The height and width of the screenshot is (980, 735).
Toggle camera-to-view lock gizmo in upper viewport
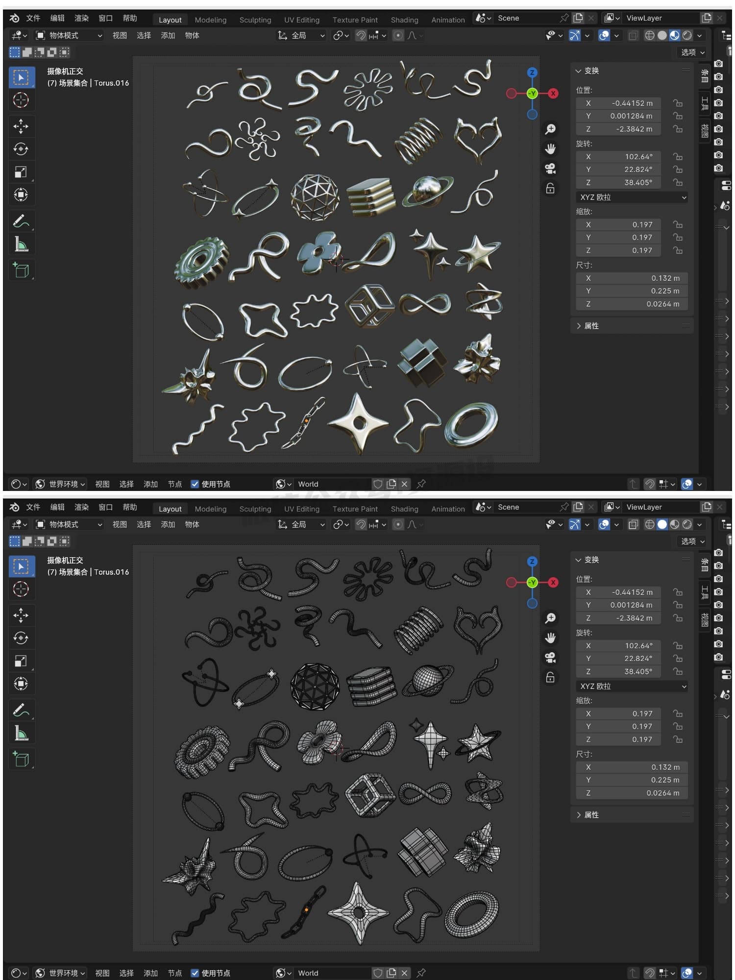(x=550, y=189)
